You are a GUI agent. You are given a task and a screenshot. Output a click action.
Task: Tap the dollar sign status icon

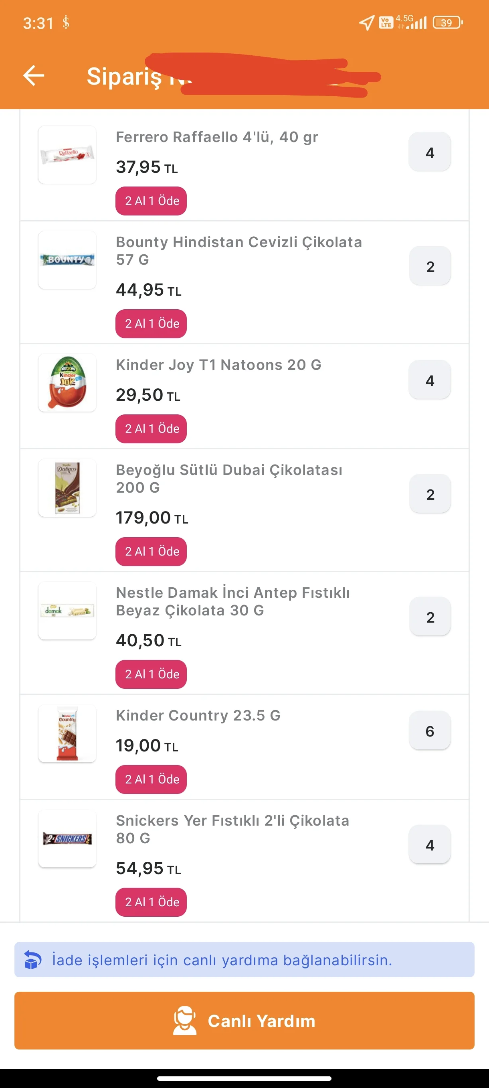pos(66,22)
